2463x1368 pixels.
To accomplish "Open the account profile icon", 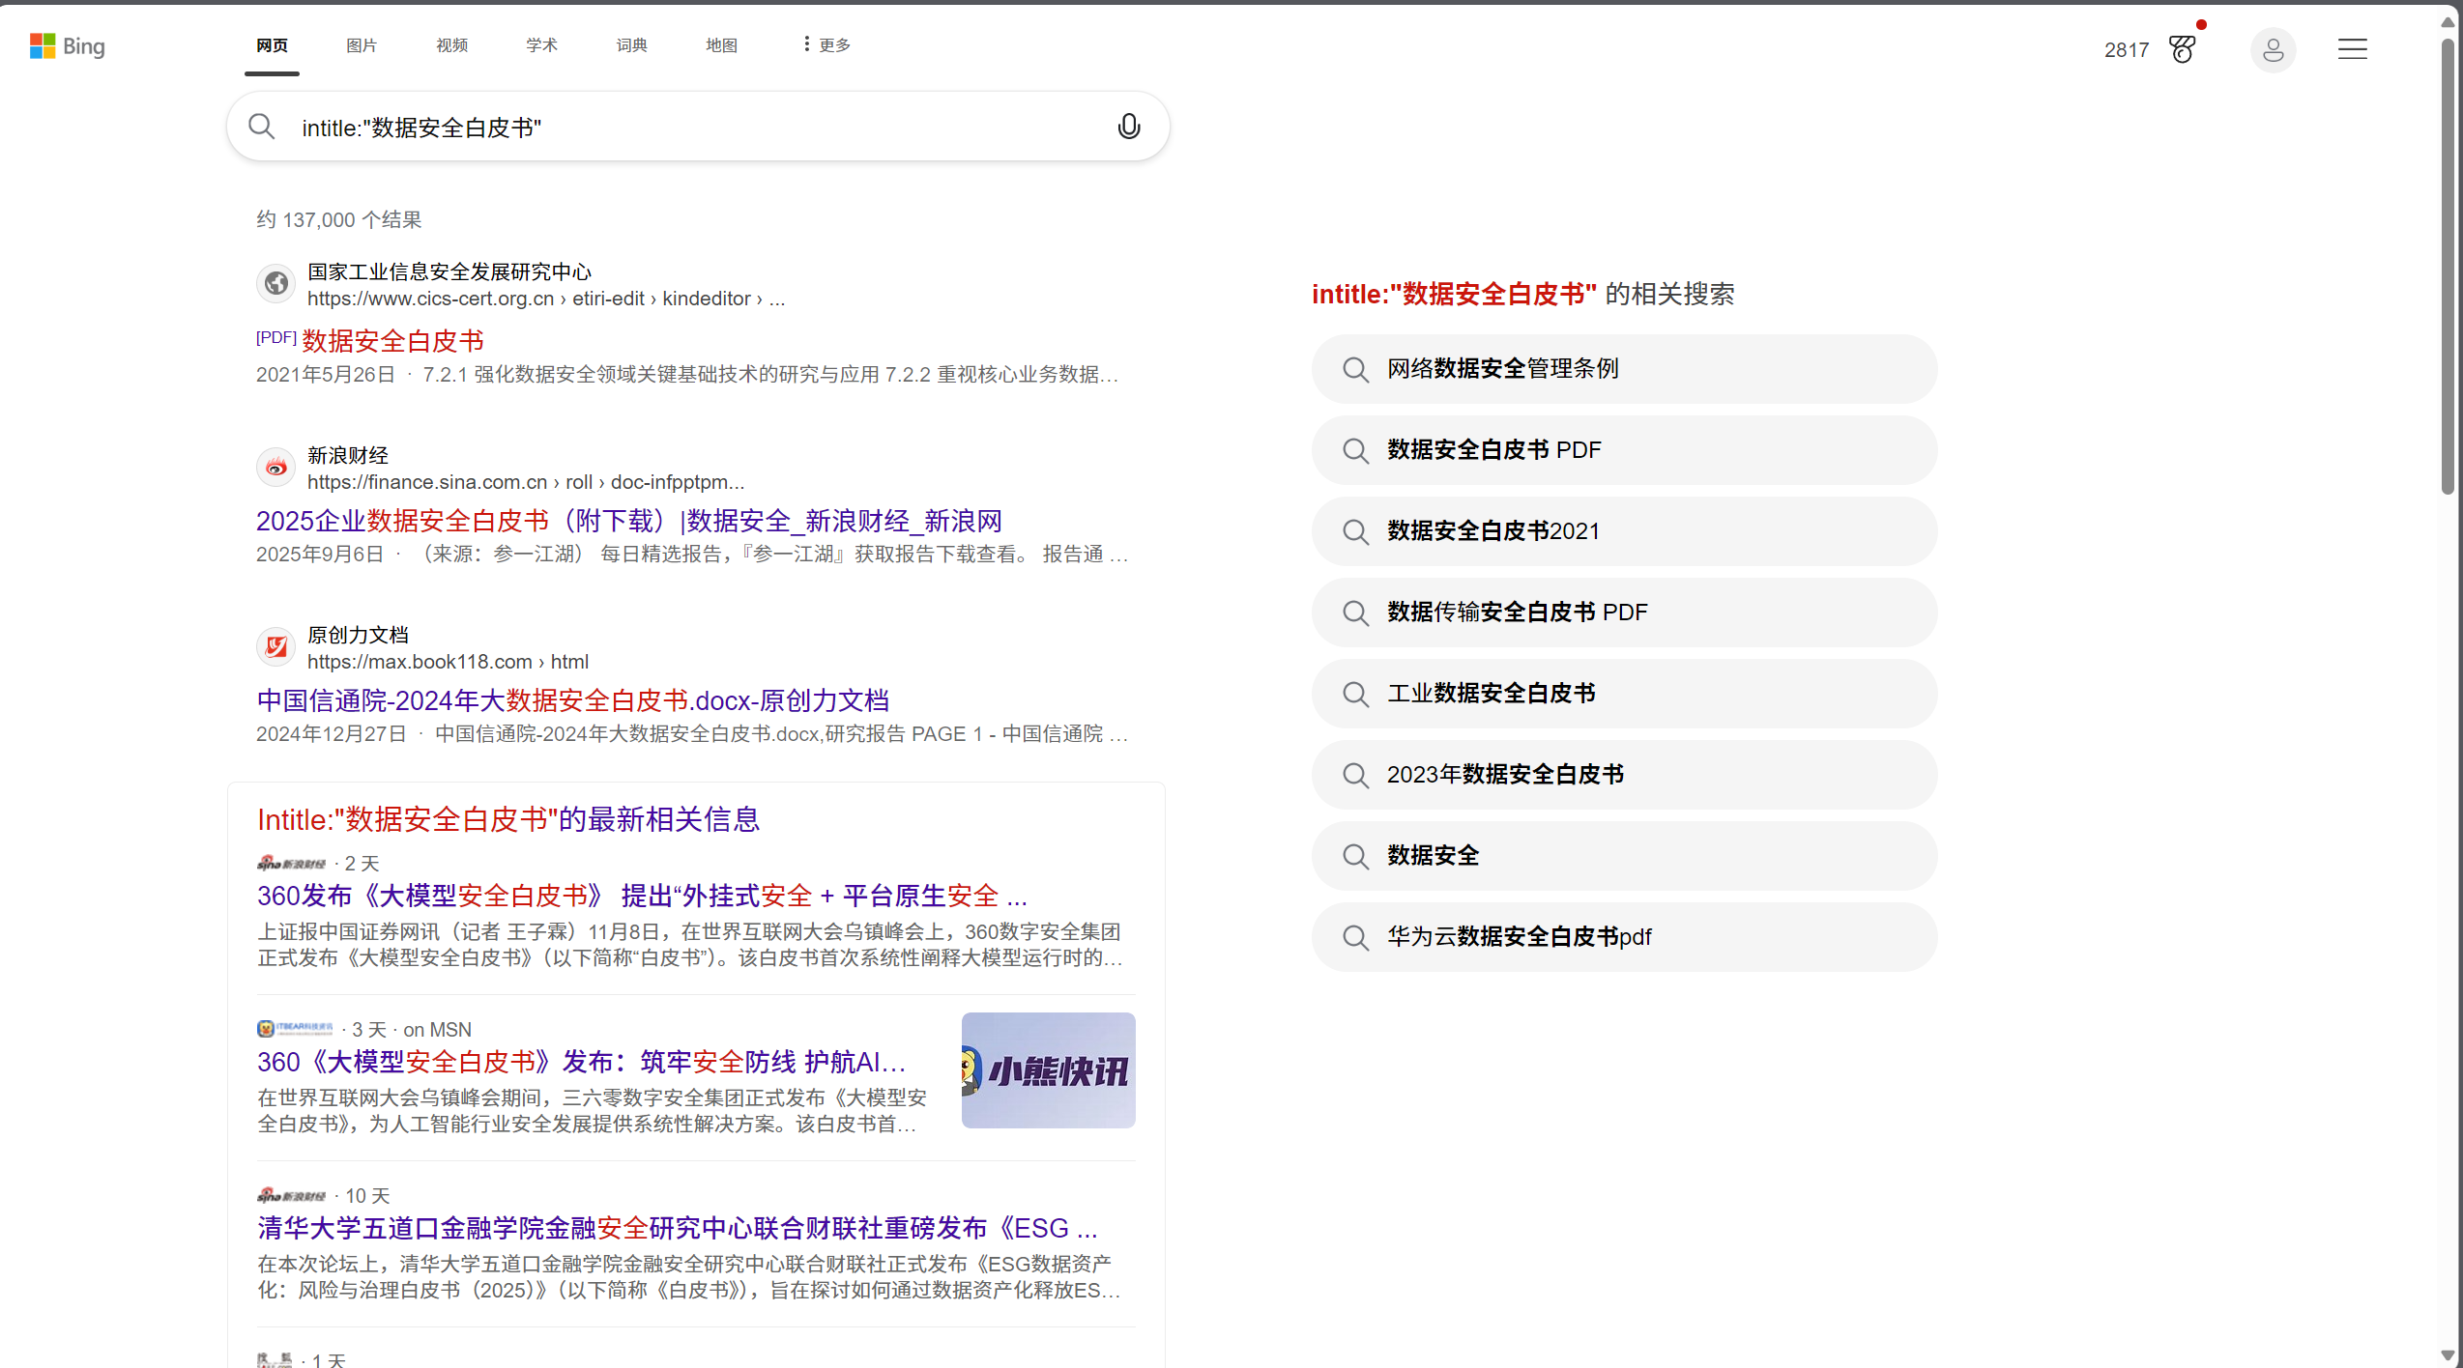I will (2274, 49).
